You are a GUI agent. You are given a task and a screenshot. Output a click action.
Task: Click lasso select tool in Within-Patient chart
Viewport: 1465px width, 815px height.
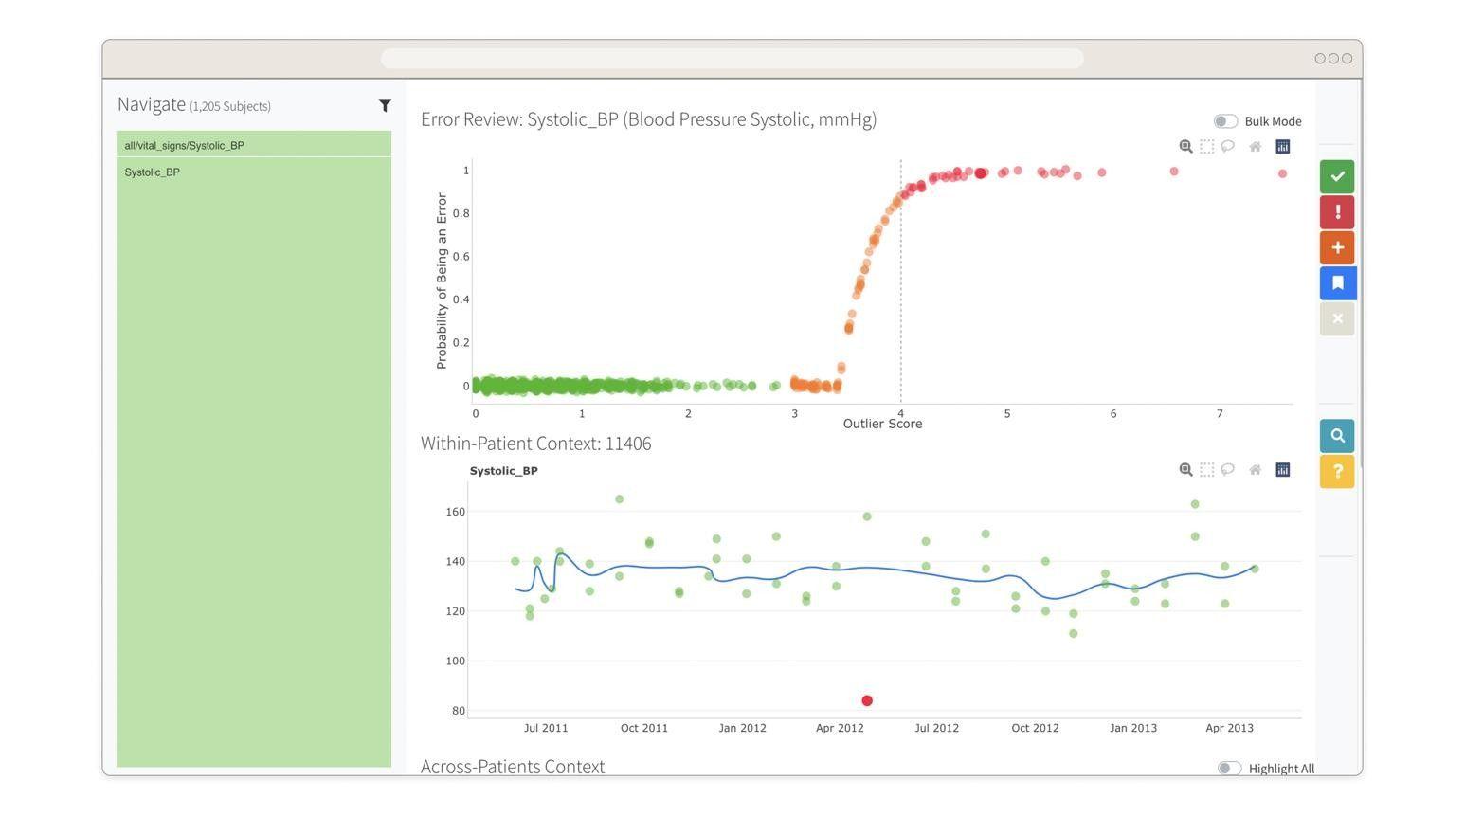pyautogui.click(x=1227, y=470)
